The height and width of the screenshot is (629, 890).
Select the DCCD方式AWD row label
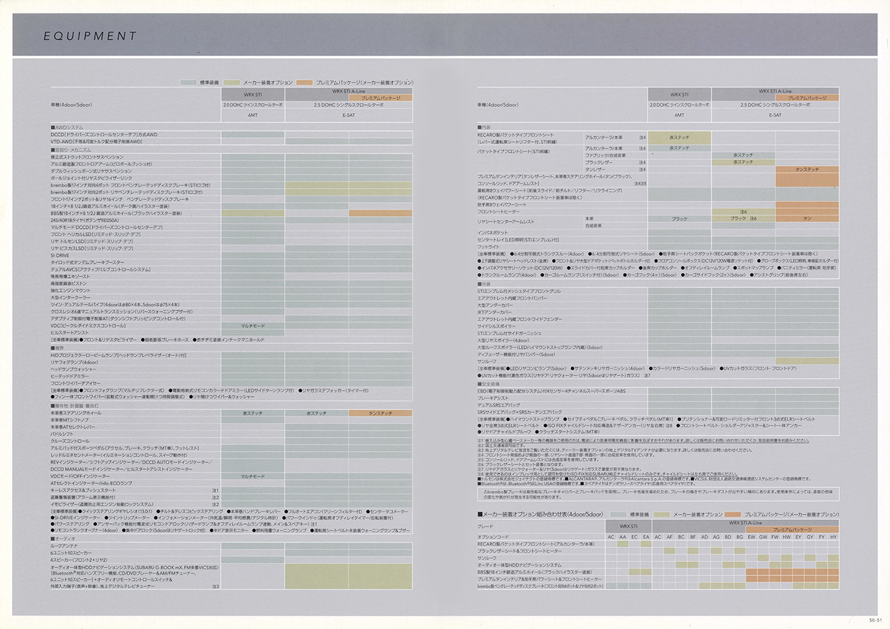tap(104, 134)
